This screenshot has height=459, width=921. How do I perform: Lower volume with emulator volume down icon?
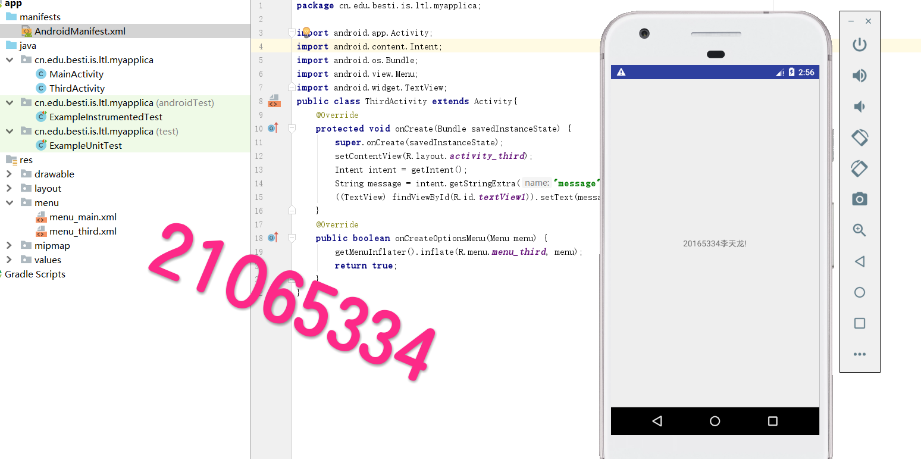tap(859, 107)
